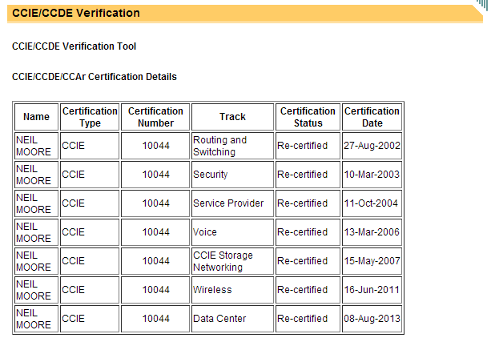Click Re-certified status in the Service Provider row
491x350 pixels.
tap(303, 203)
